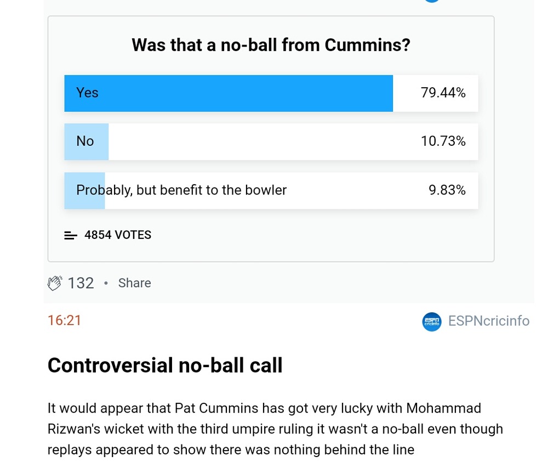Click the clapping hands applause icon
The width and height of the screenshot is (548, 473).
point(55,283)
